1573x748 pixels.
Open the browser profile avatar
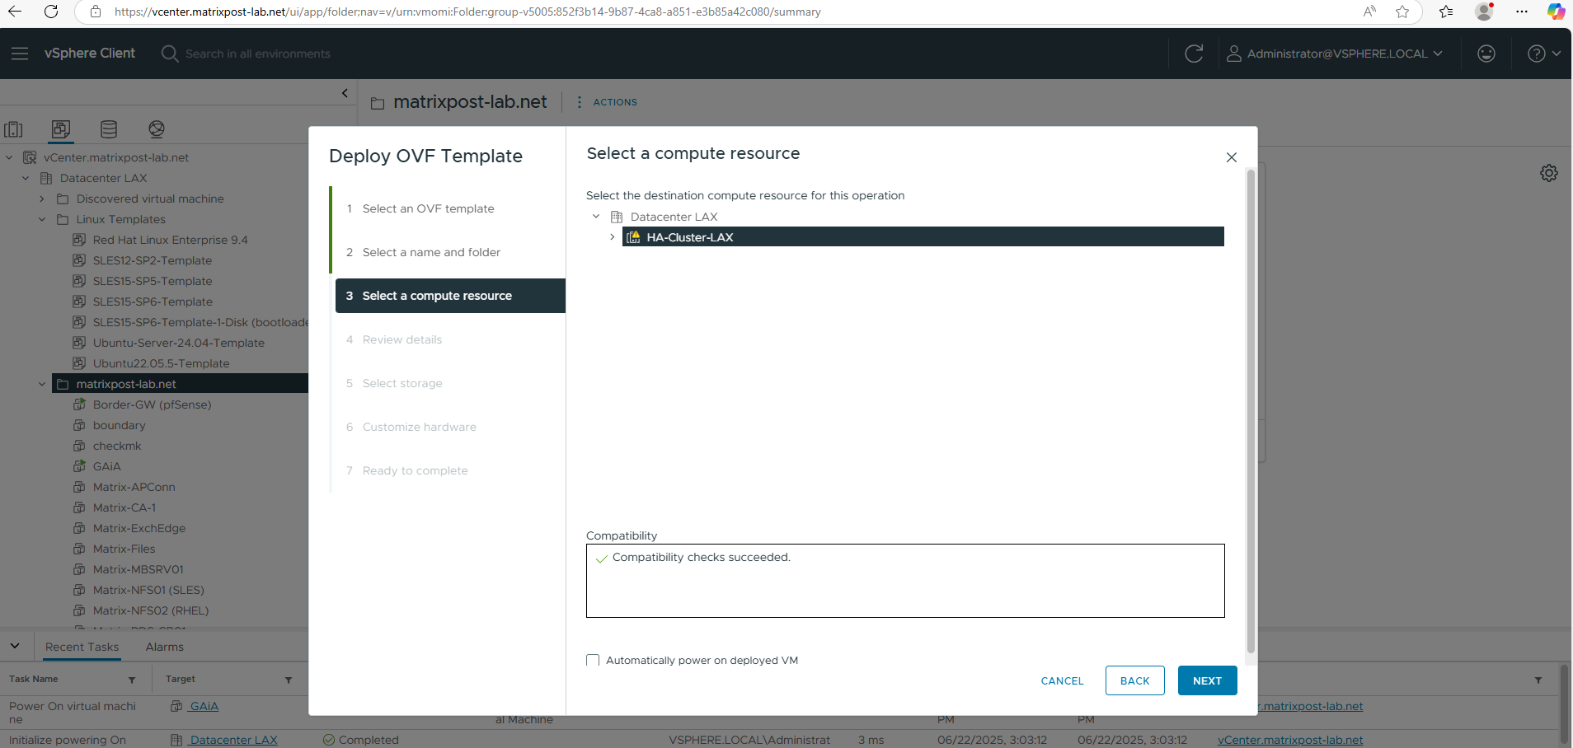tap(1484, 12)
